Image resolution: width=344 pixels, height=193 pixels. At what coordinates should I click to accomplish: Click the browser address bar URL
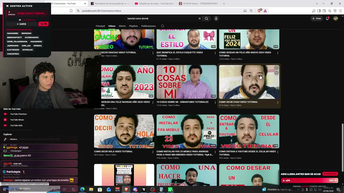[x=102, y=11]
